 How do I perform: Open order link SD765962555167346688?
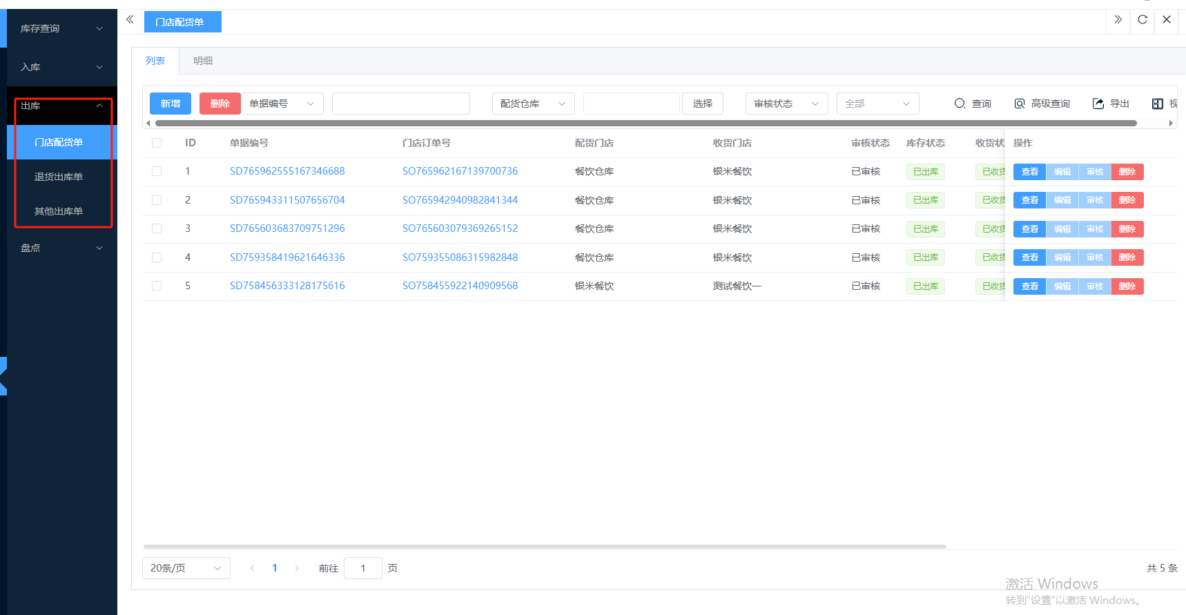[x=287, y=171]
